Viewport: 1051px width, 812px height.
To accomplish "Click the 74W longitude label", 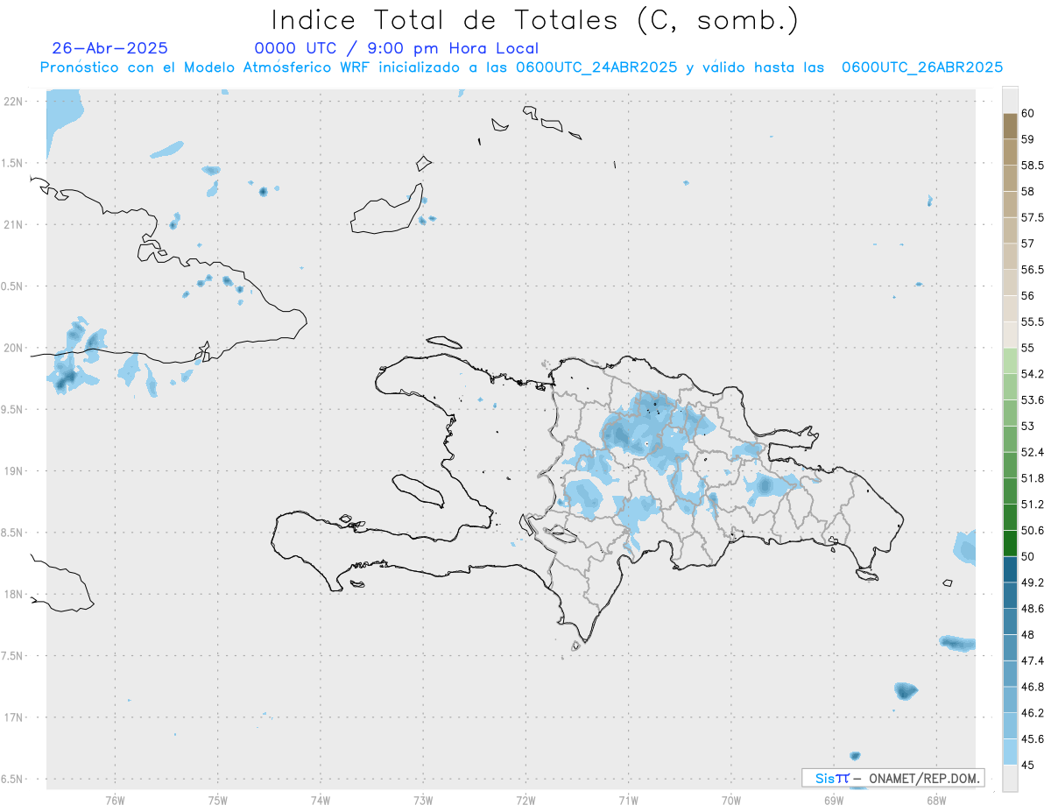I will coord(321,801).
